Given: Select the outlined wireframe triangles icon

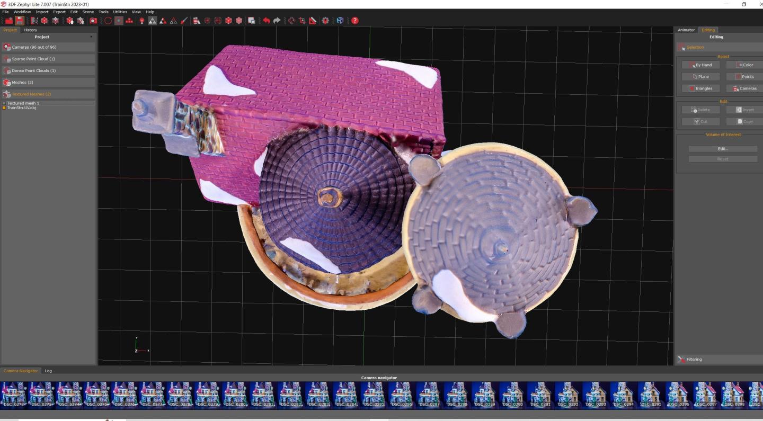Looking at the screenshot, I should (174, 21).
